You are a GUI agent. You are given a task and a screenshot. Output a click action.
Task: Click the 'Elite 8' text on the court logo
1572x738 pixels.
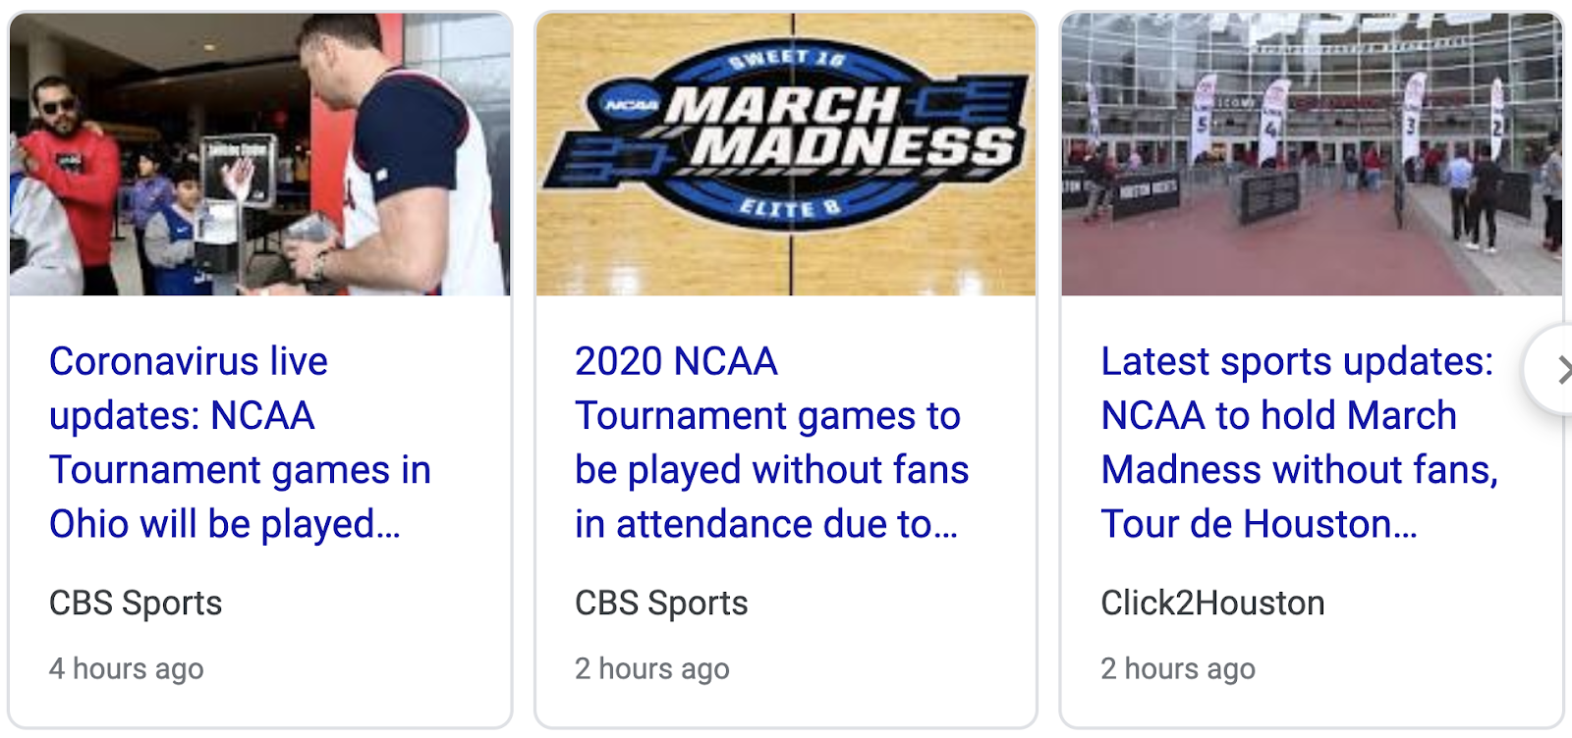click(x=789, y=208)
